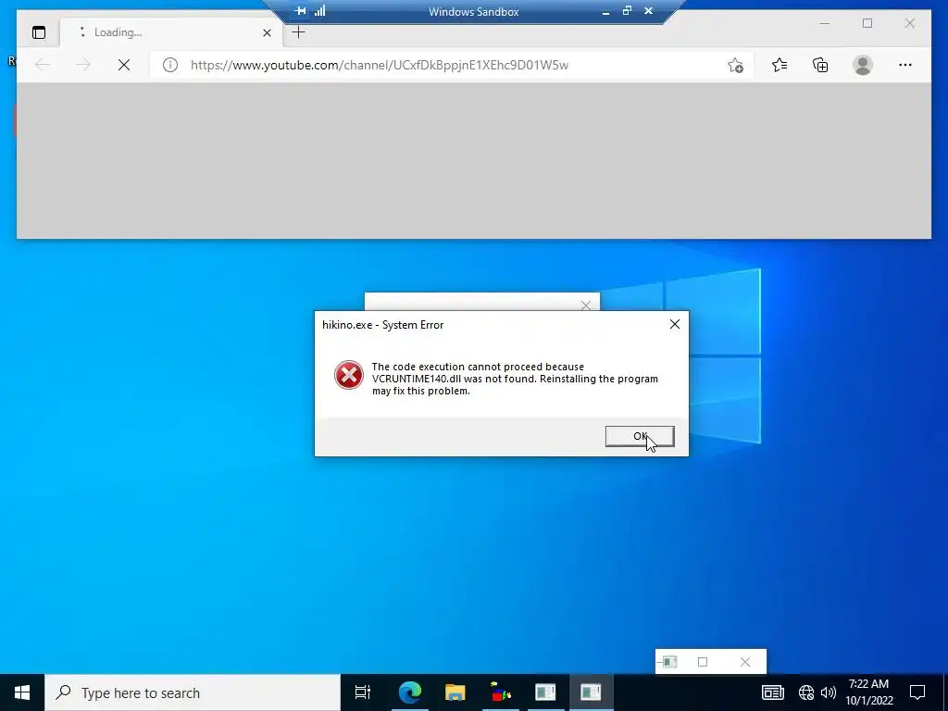The width and height of the screenshot is (948, 711).
Task: Close the Windows Sandbox connection bar
Action: (649, 11)
